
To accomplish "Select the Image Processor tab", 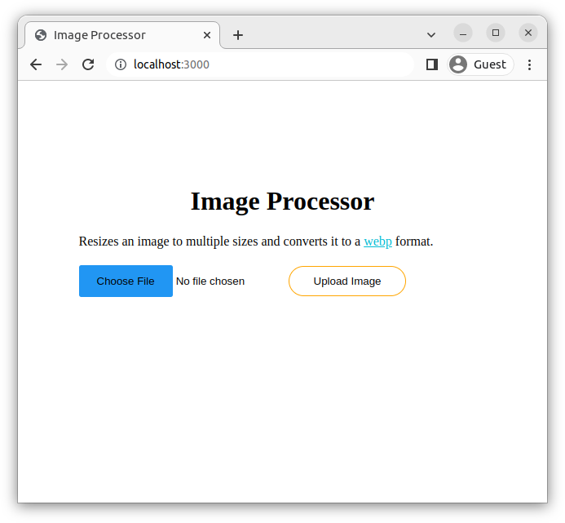I will 122,35.
